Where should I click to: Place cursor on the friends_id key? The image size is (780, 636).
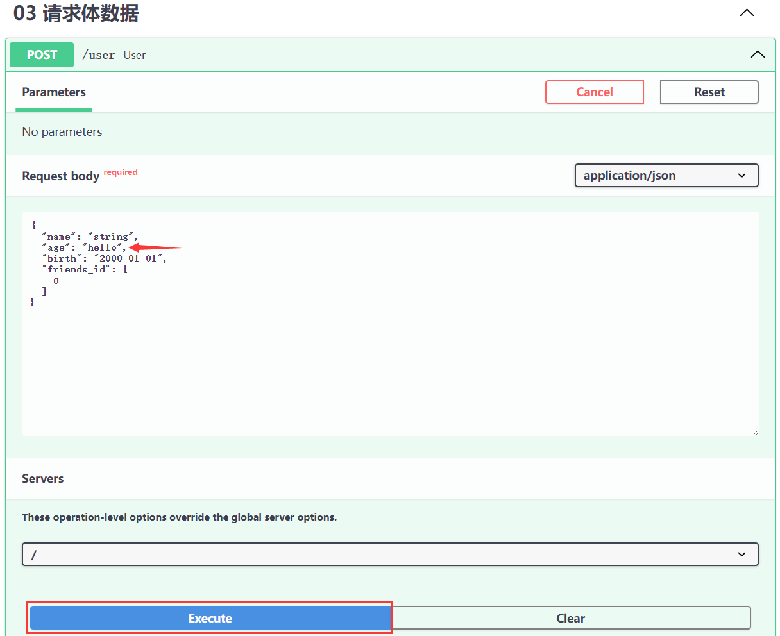click(76, 269)
